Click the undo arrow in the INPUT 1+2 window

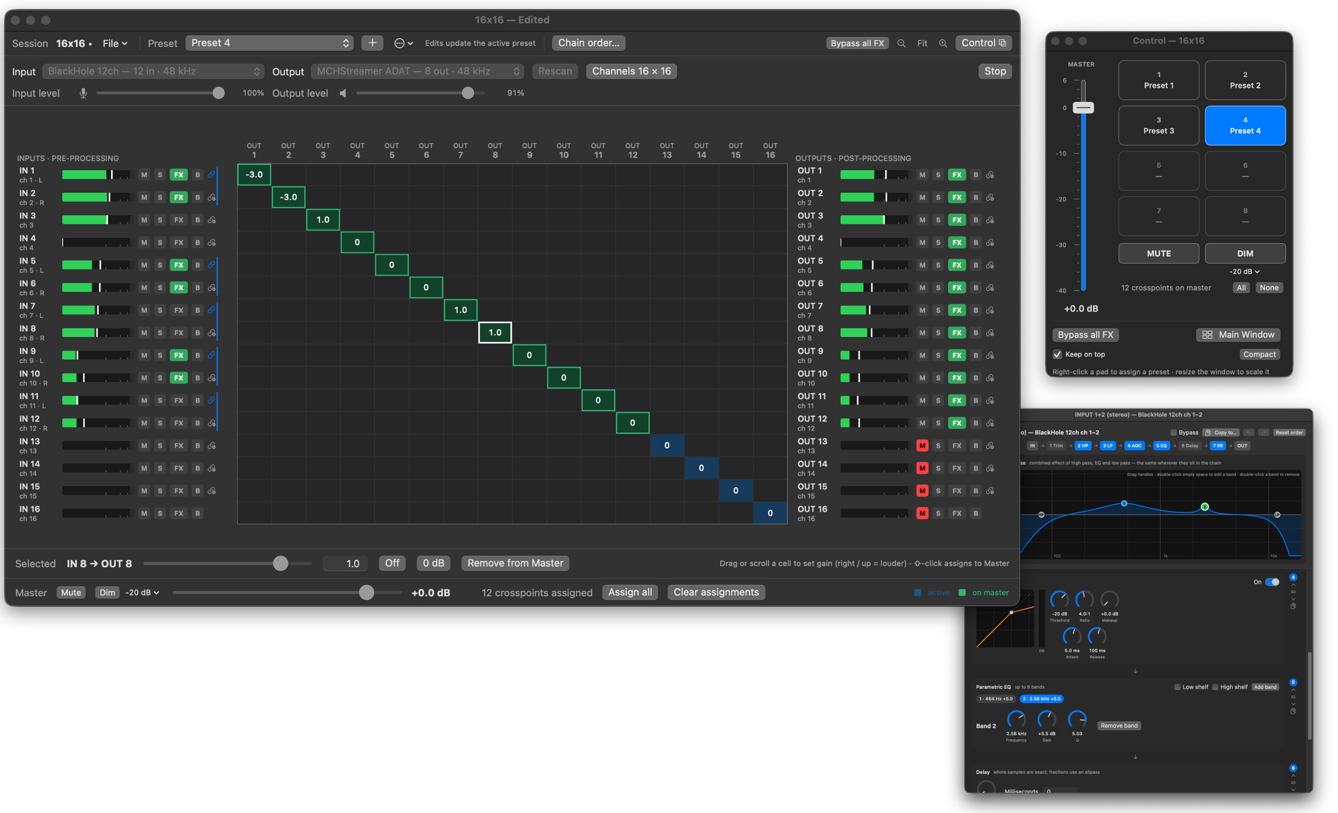point(1249,432)
